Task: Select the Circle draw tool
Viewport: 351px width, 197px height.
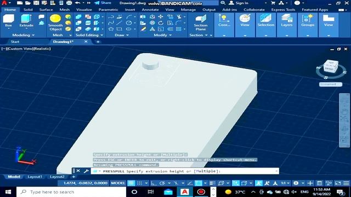Action: tap(129, 23)
